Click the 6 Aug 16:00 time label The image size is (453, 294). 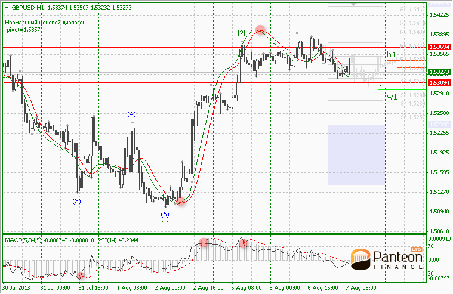[323, 288]
